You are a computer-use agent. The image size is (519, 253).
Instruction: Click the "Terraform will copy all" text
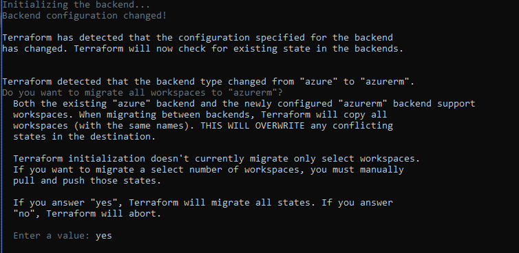pyautogui.click(x=324, y=115)
